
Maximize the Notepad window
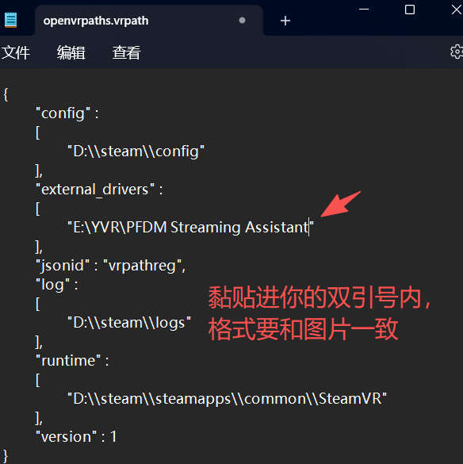click(x=409, y=10)
